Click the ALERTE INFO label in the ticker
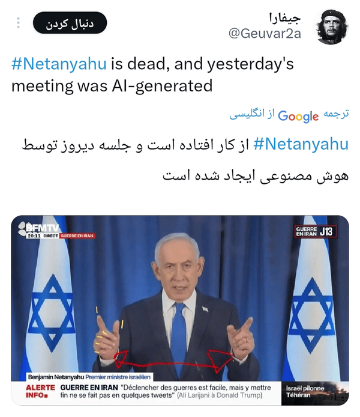The height and width of the screenshot is (417, 360). (x=40, y=392)
